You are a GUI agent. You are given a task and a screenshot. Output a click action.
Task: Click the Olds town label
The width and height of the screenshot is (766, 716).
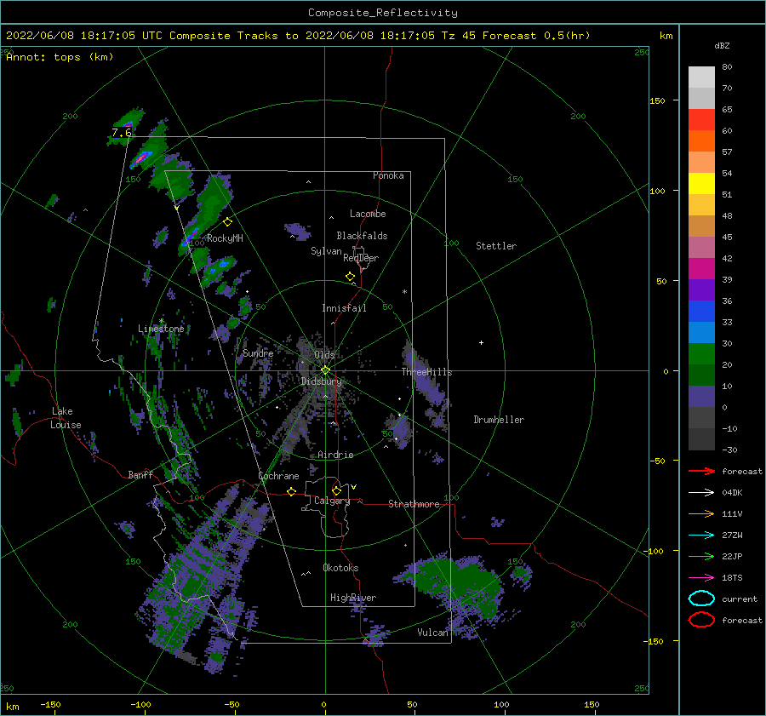324,355
